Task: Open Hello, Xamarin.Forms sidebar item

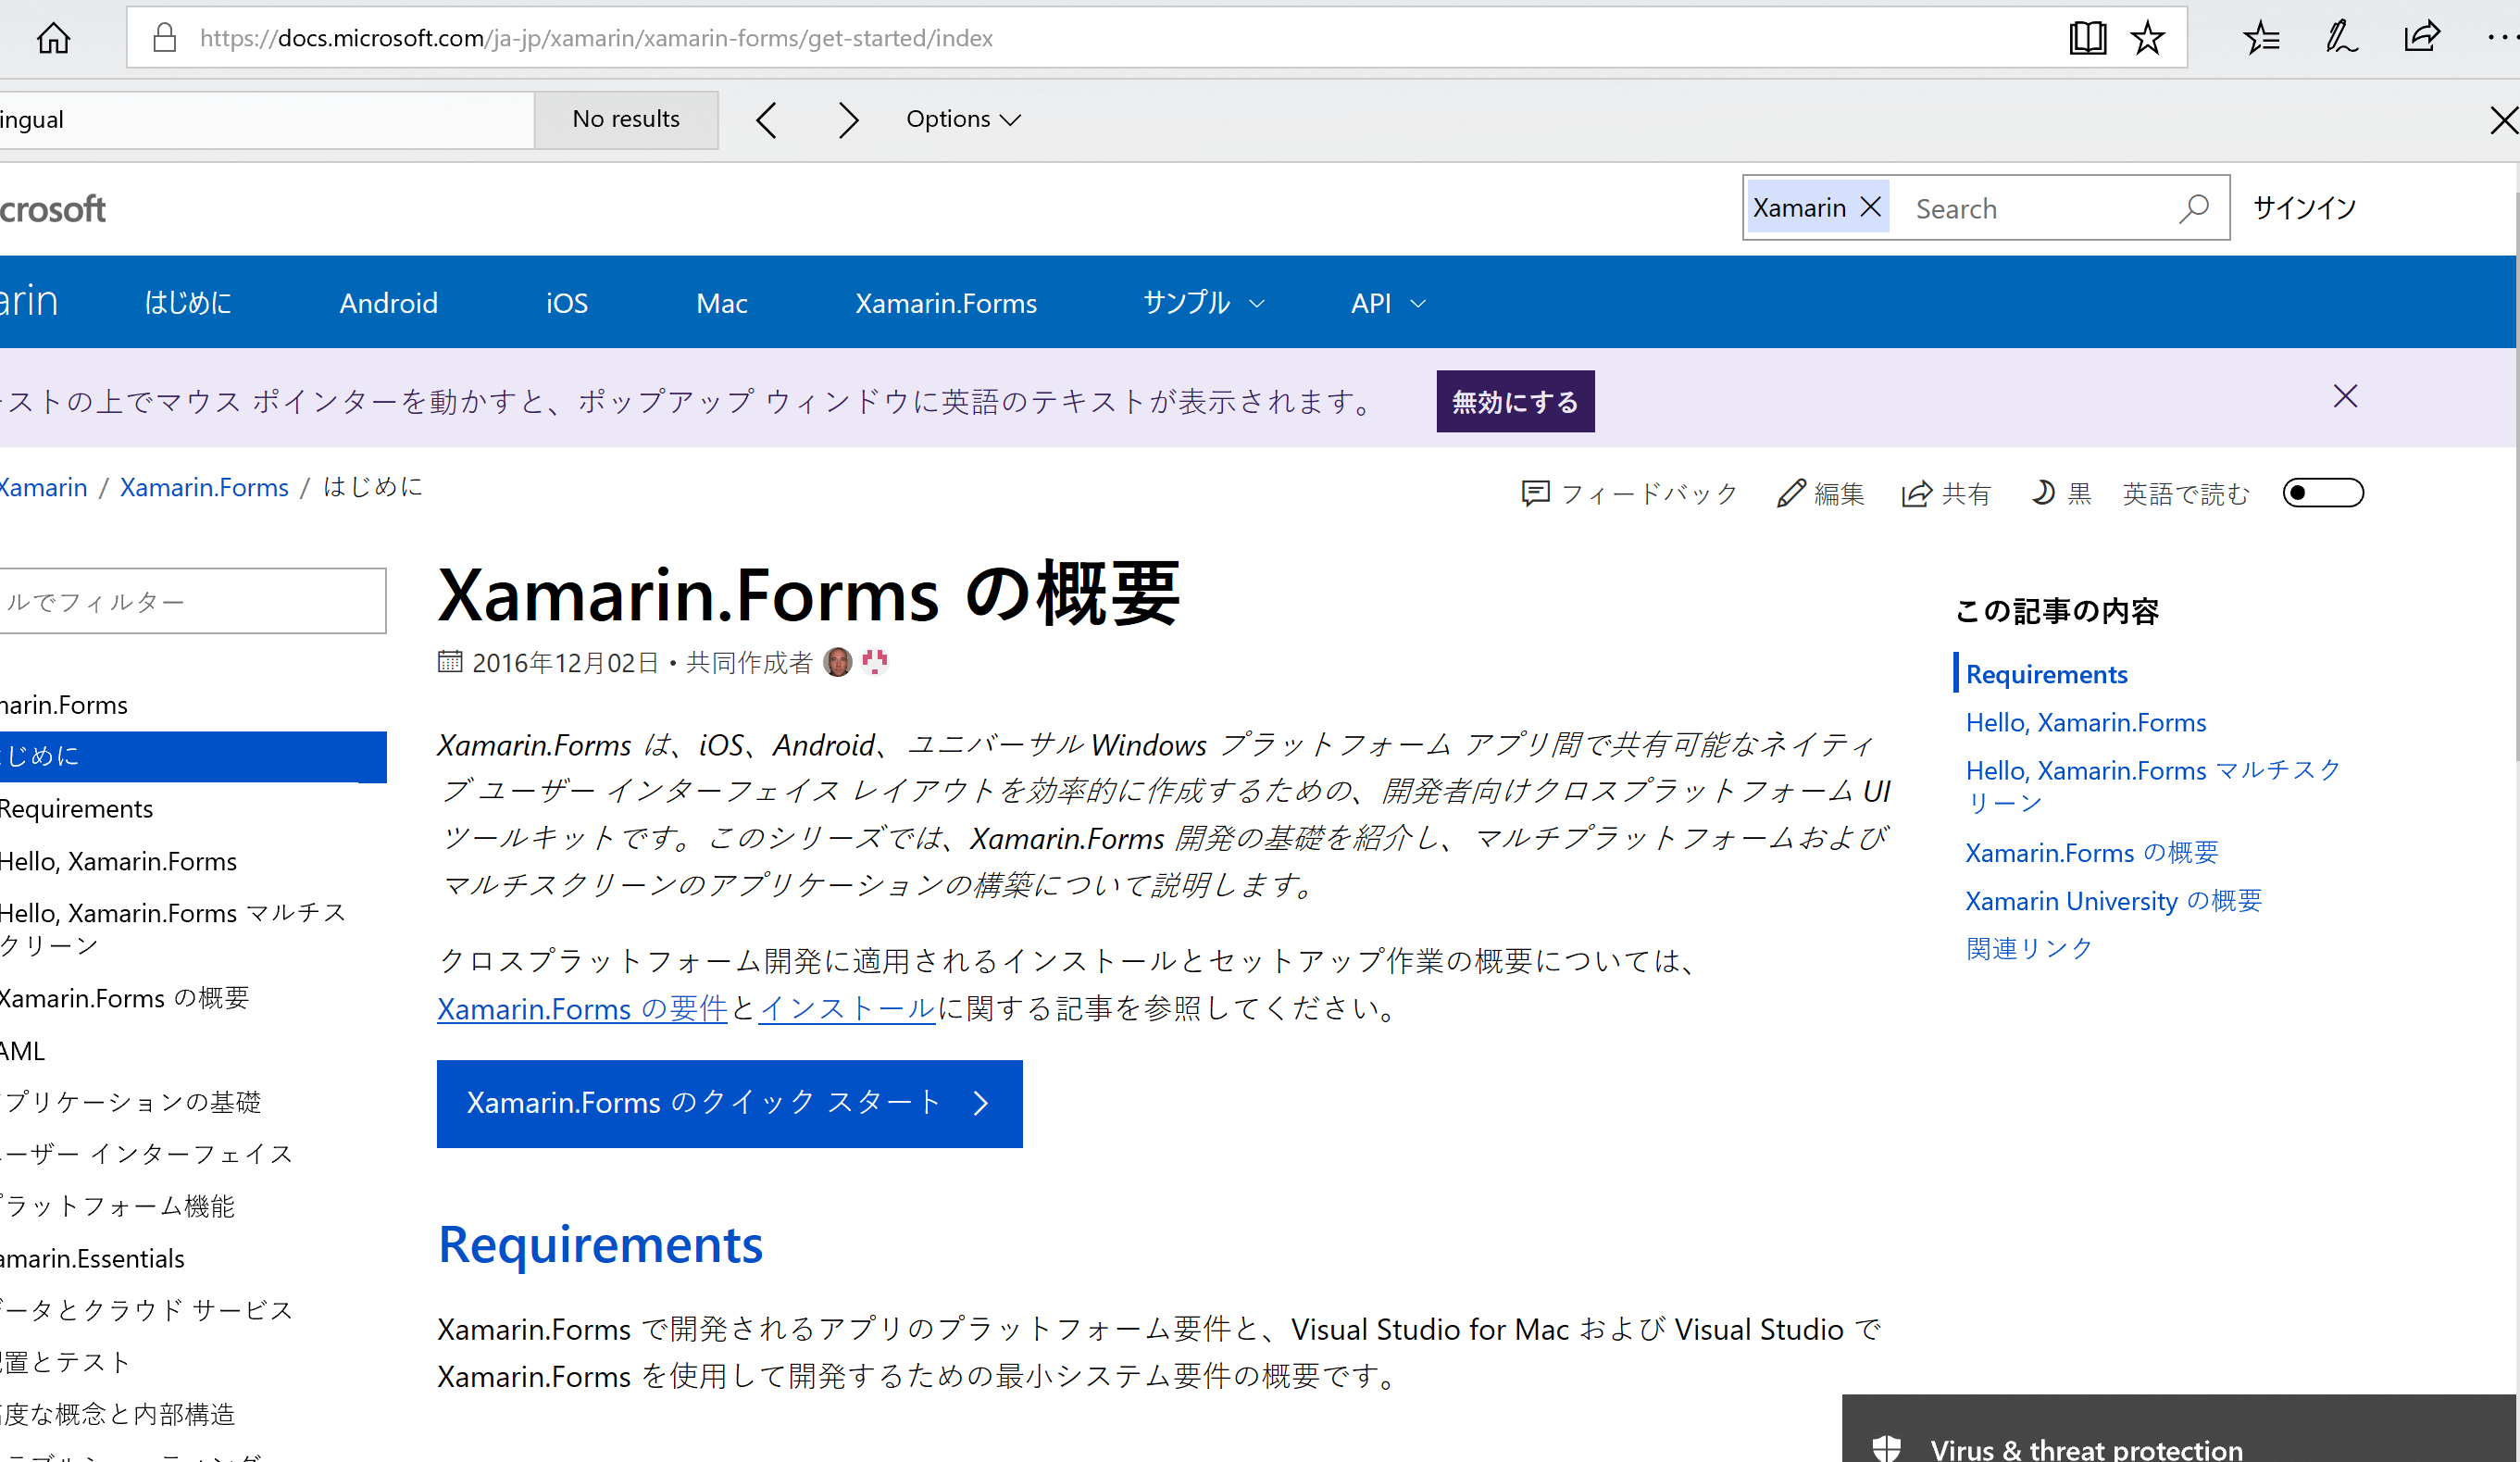Action: pyautogui.click(x=118, y=861)
